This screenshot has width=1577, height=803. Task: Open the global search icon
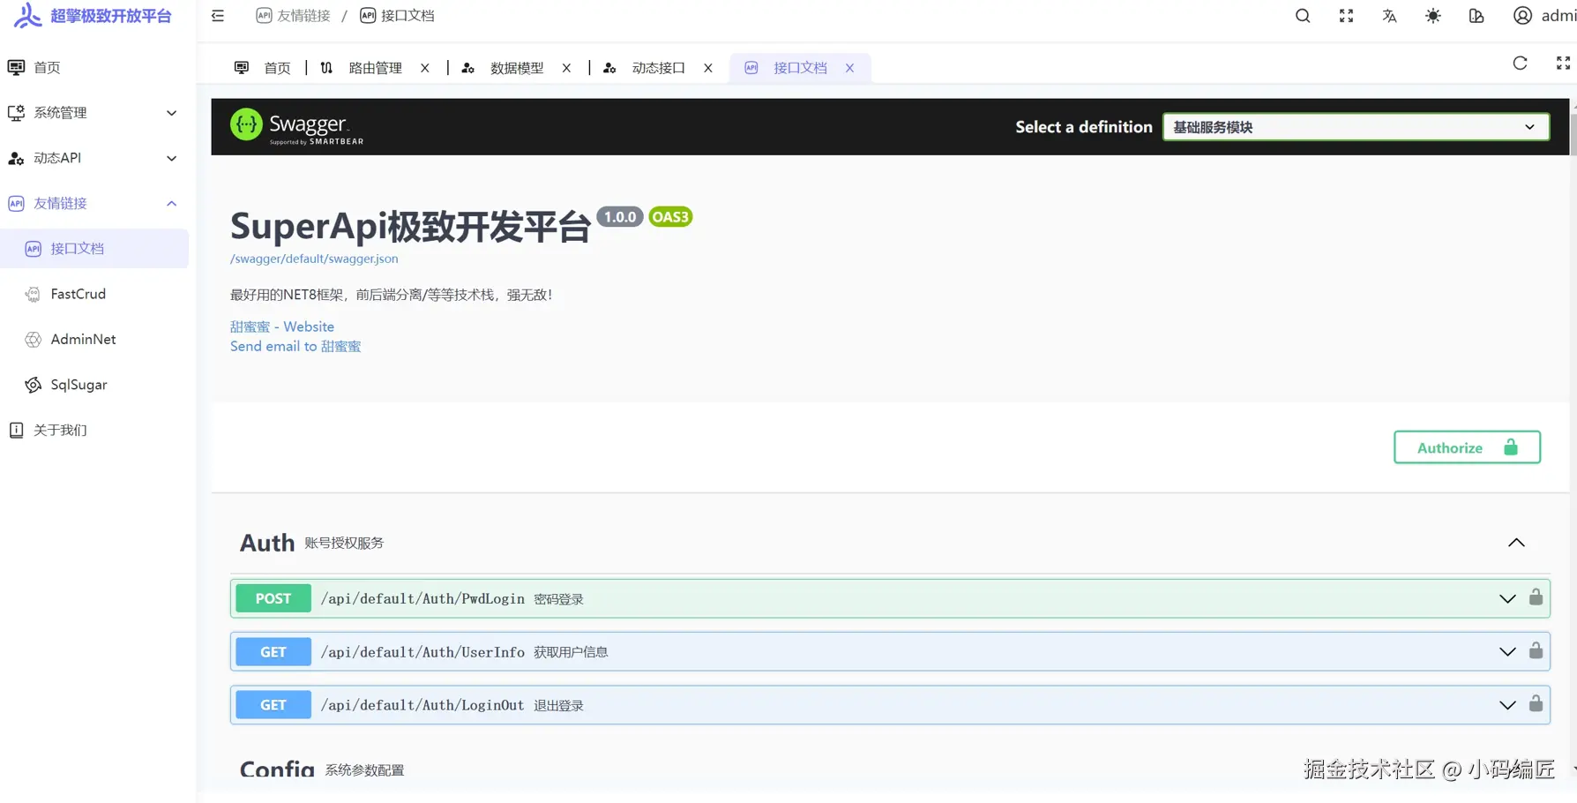point(1302,15)
